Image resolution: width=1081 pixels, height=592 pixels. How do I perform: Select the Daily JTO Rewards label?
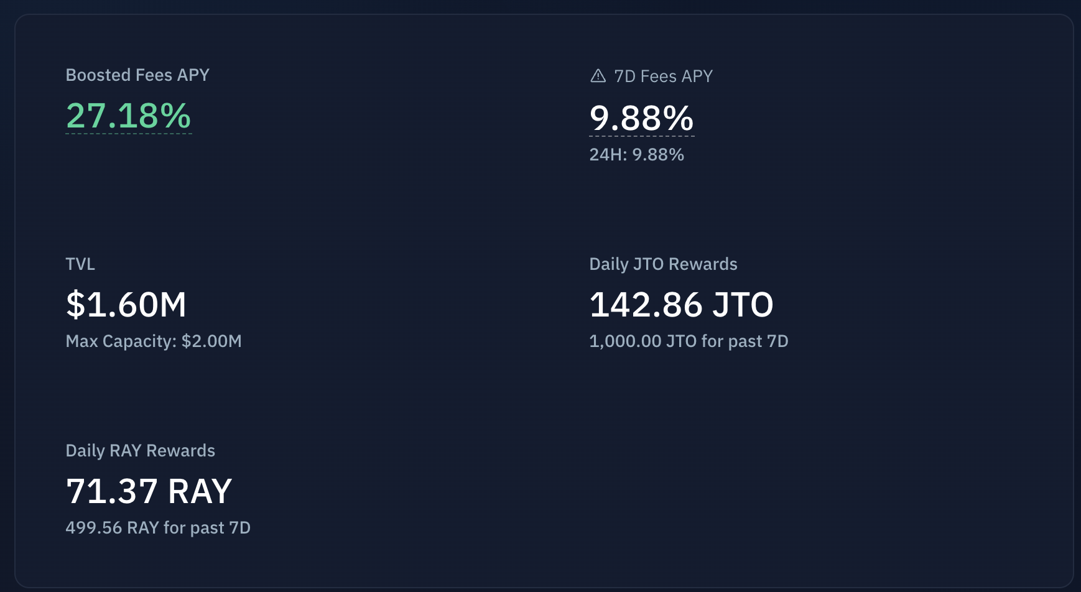(x=663, y=264)
